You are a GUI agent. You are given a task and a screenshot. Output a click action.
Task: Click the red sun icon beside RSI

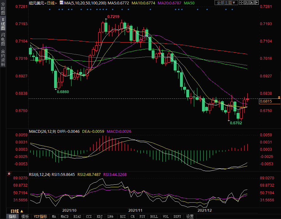[x=9, y=173]
